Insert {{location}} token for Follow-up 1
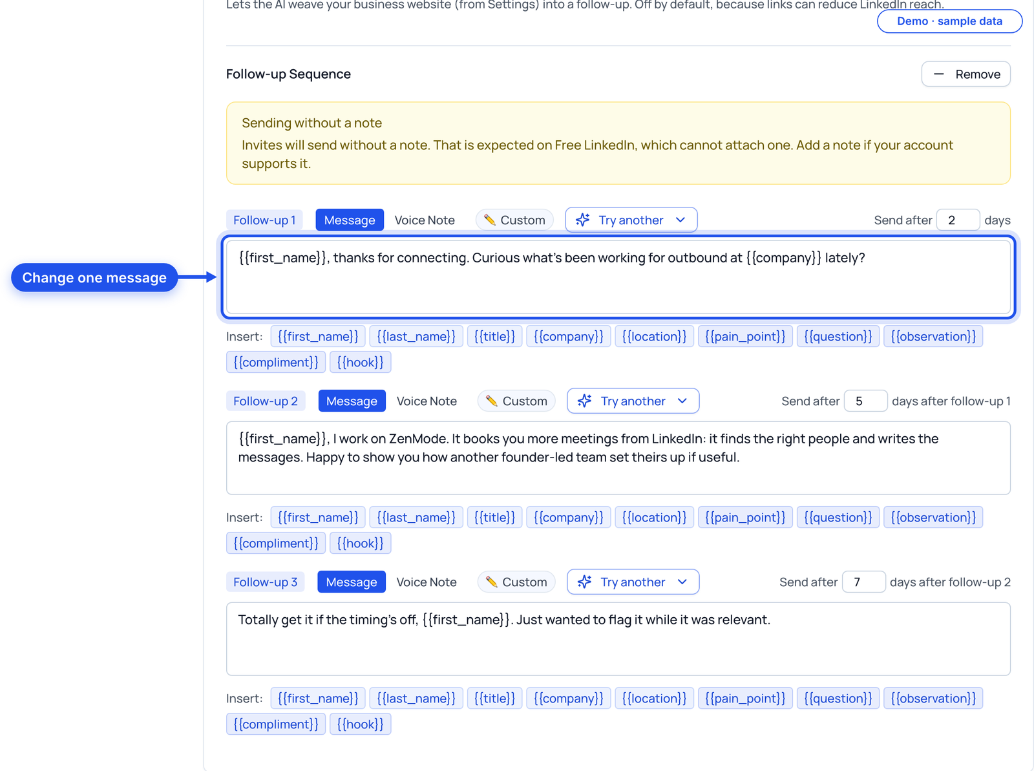This screenshot has height=771, width=1034. pyautogui.click(x=654, y=336)
